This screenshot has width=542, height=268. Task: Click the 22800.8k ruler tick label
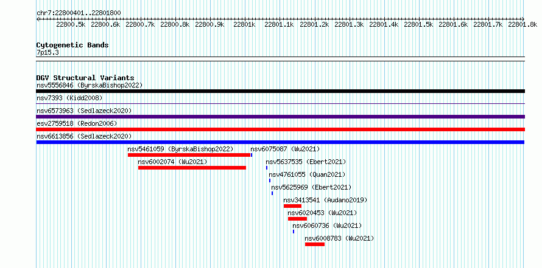[175, 24]
